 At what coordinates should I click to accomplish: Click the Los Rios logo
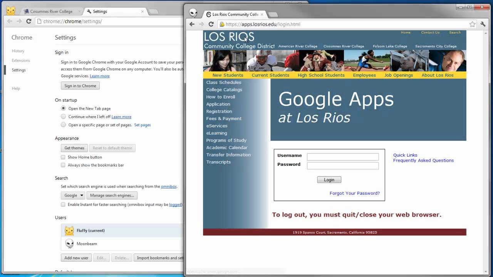(x=239, y=40)
